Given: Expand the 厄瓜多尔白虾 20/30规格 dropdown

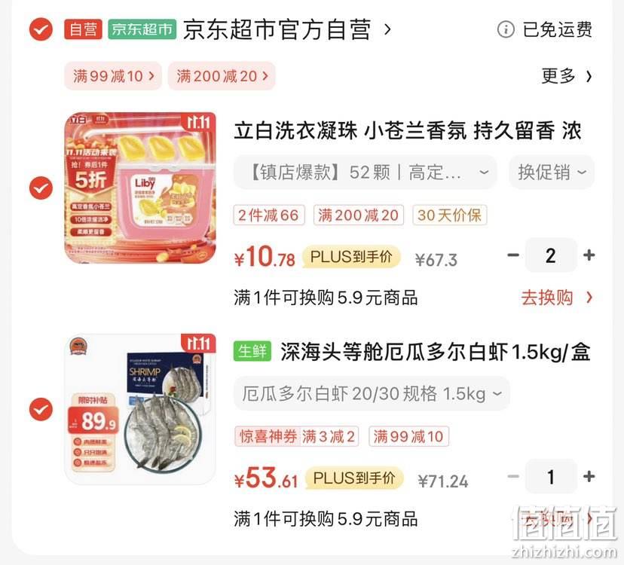Looking at the screenshot, I should (x=372, y=394).
